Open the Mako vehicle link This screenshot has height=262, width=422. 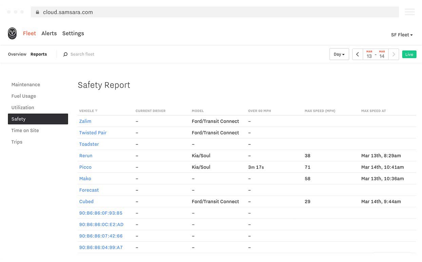(85, 179)
